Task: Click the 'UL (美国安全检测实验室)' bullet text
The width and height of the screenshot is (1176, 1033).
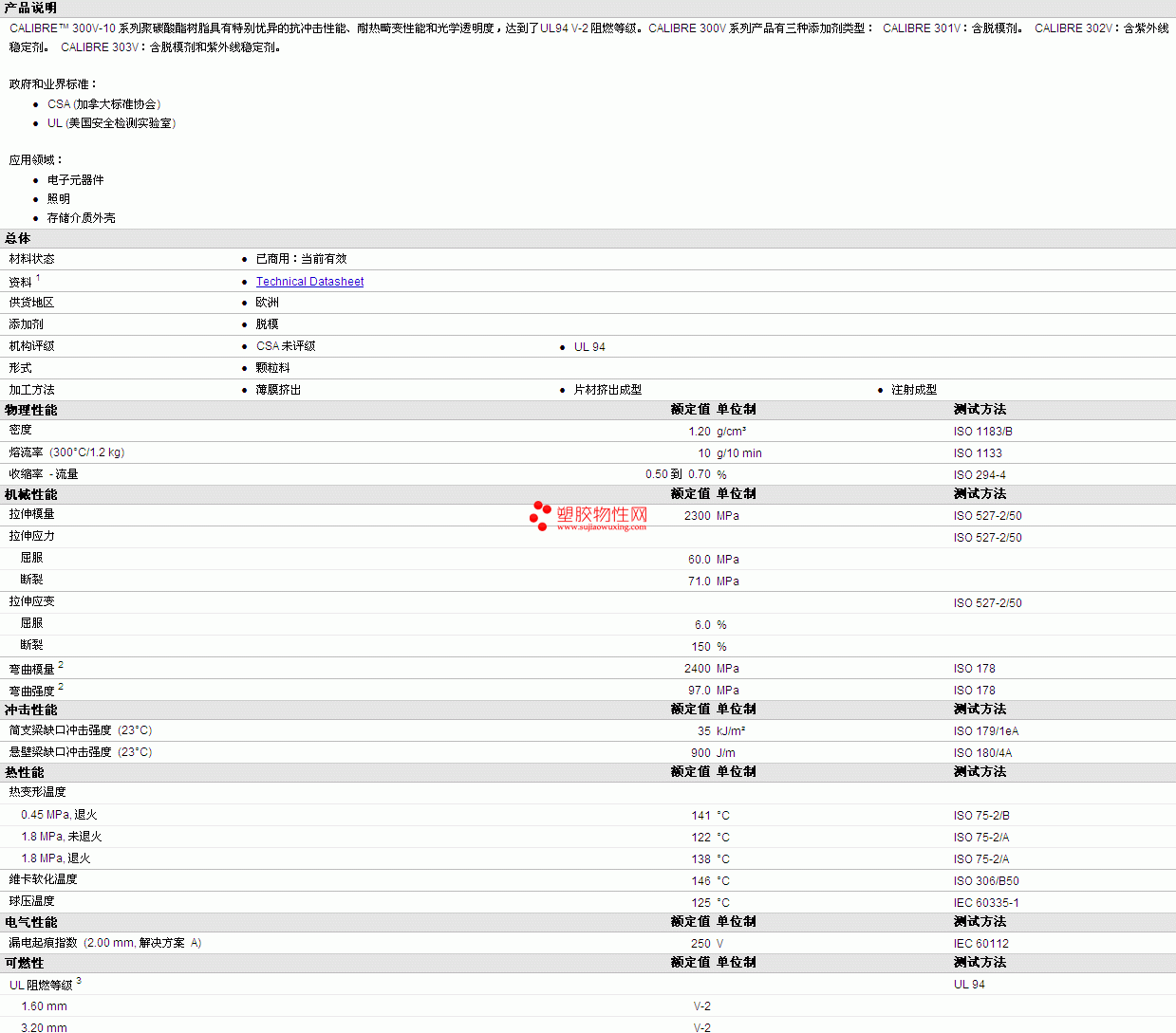Action: (x=112, y=123)
